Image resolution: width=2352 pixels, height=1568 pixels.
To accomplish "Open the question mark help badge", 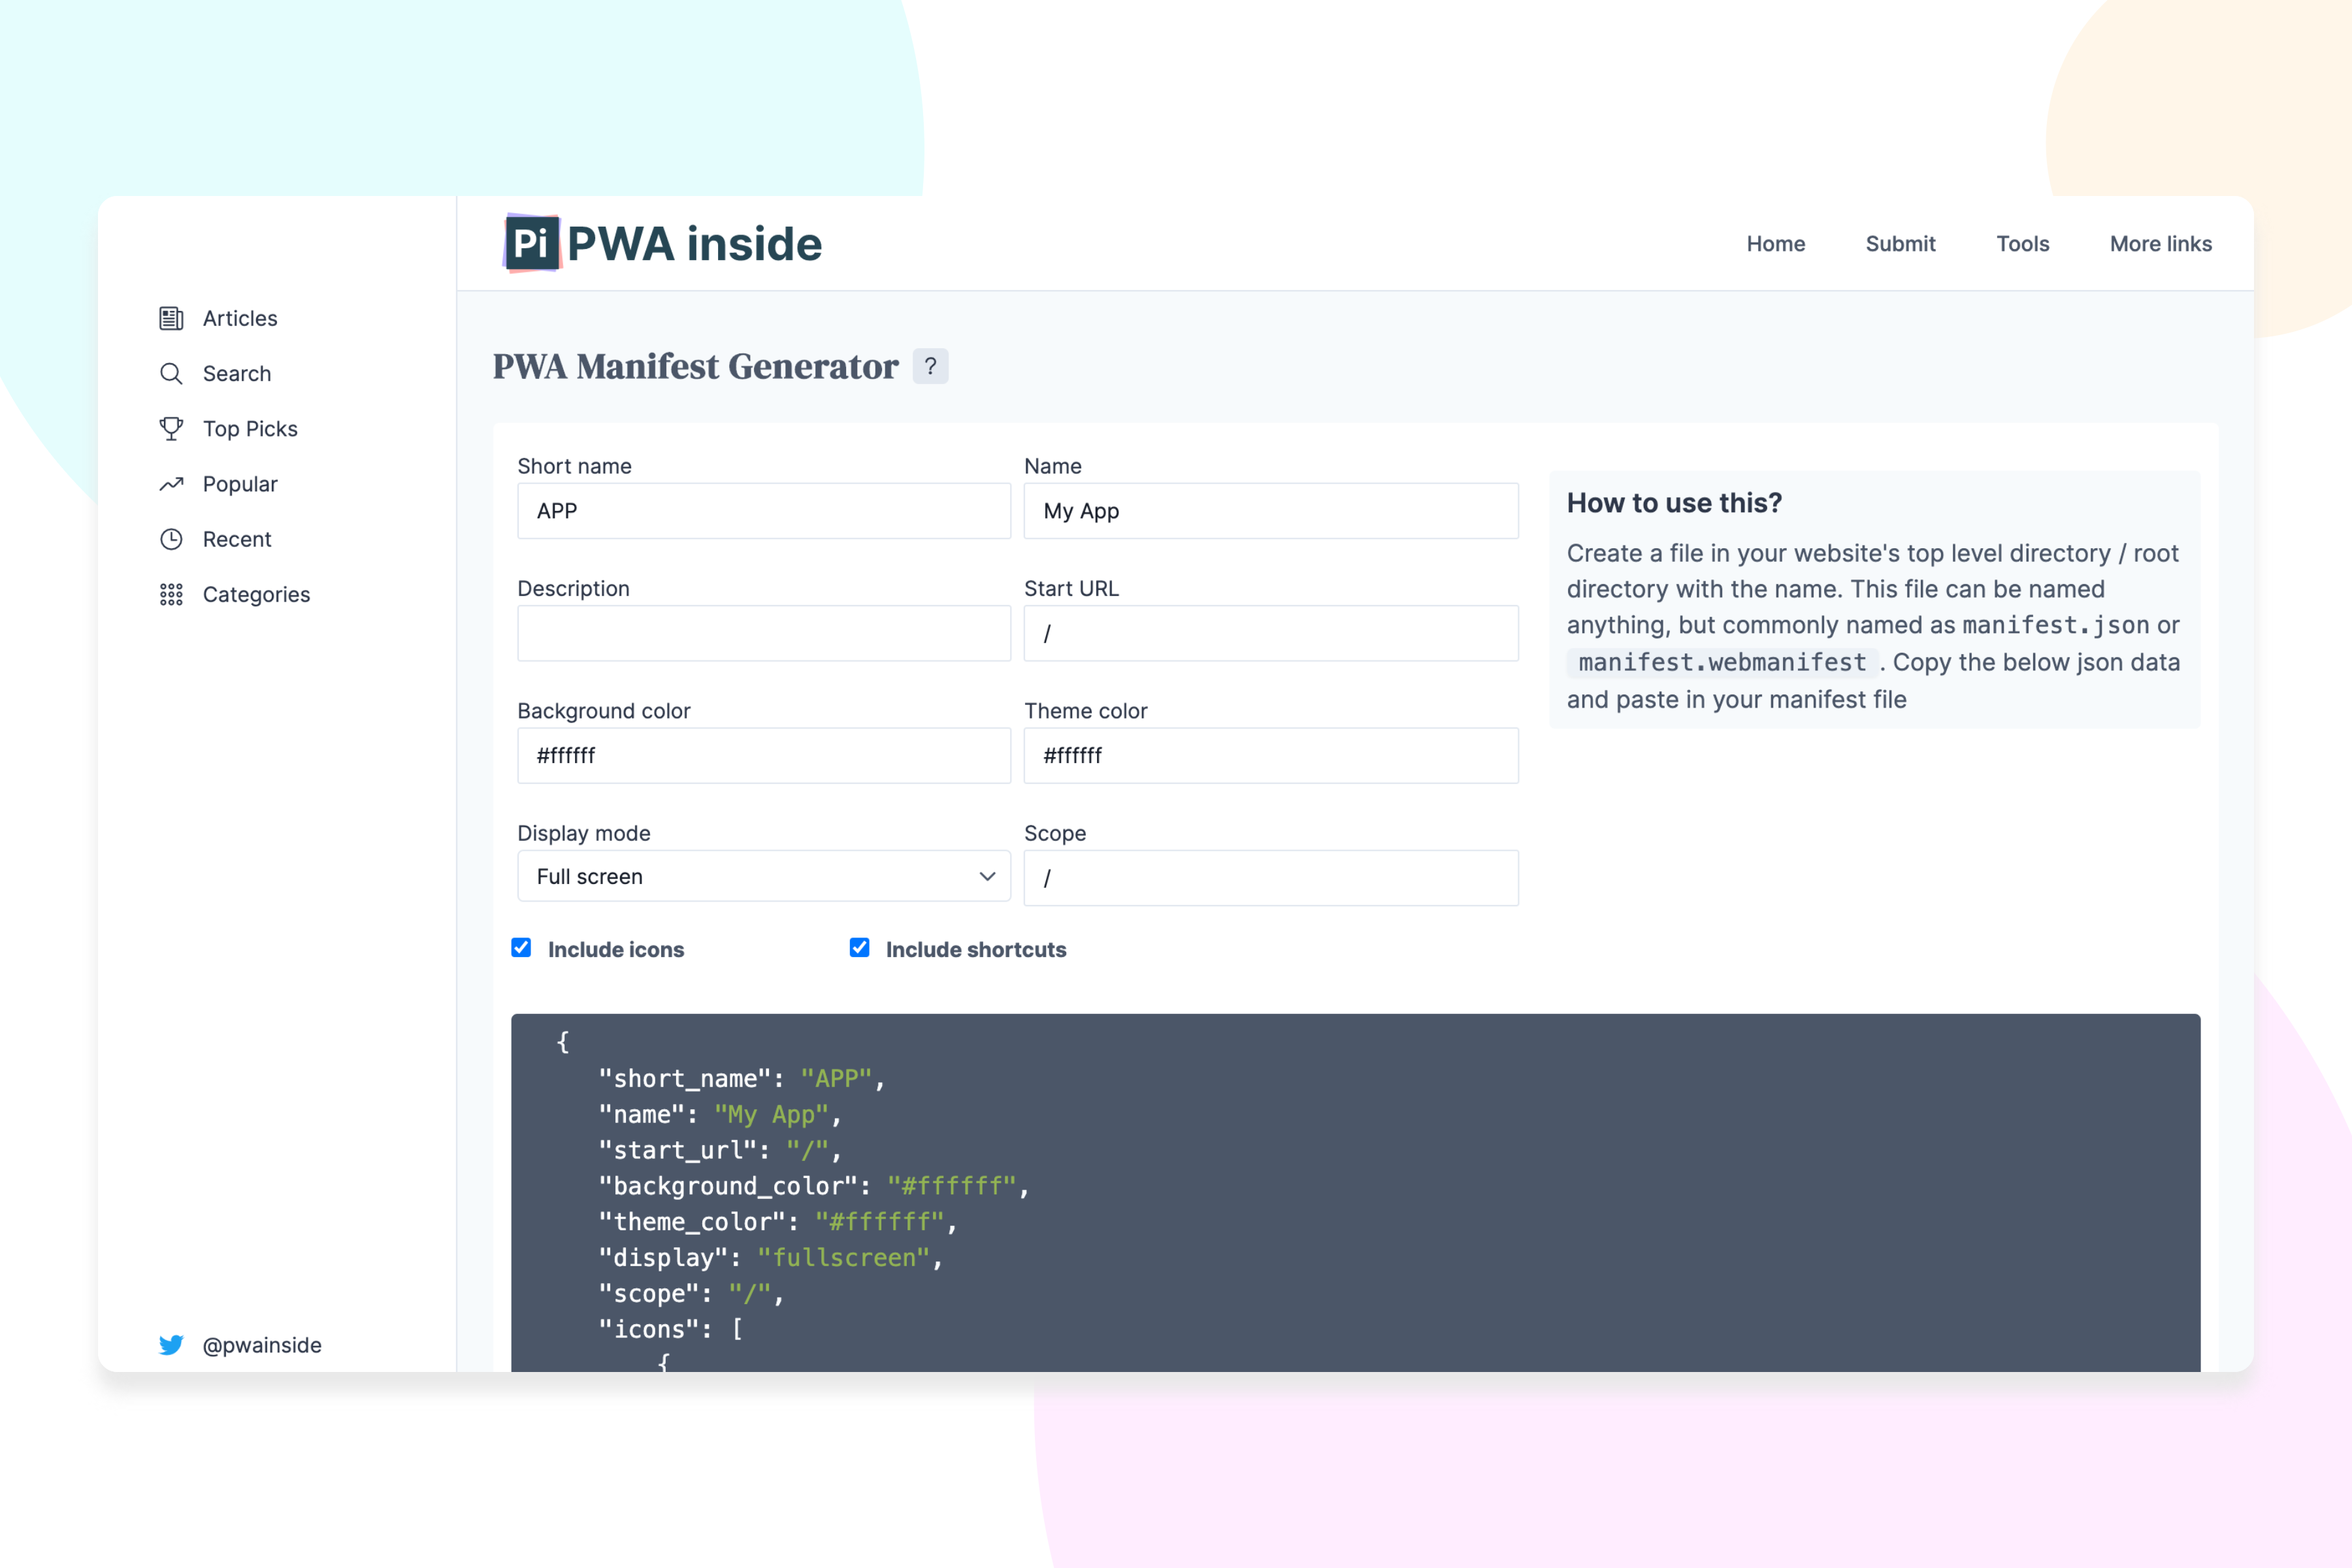I will tap(930, 366).
